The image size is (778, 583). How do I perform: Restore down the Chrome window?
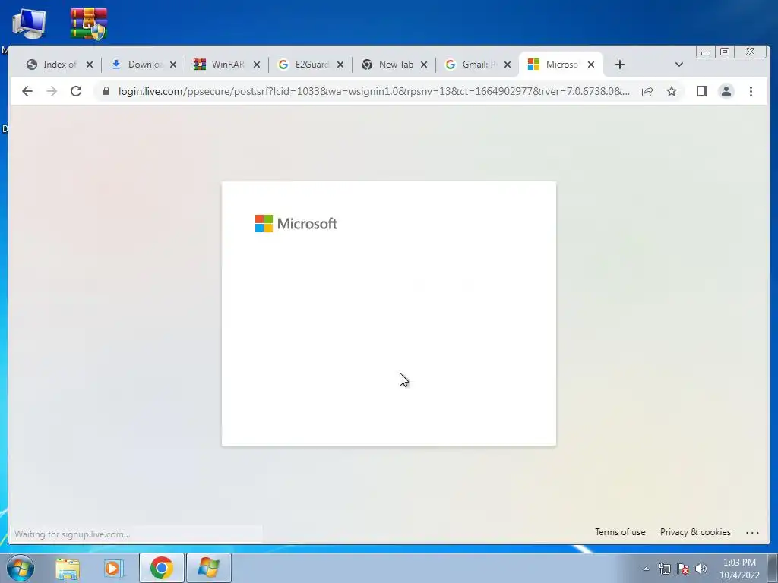(725, 52)
